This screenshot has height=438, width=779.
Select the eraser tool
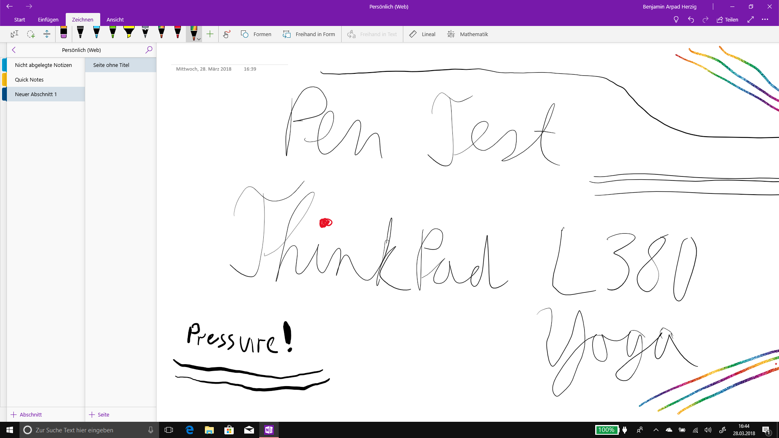64,33
